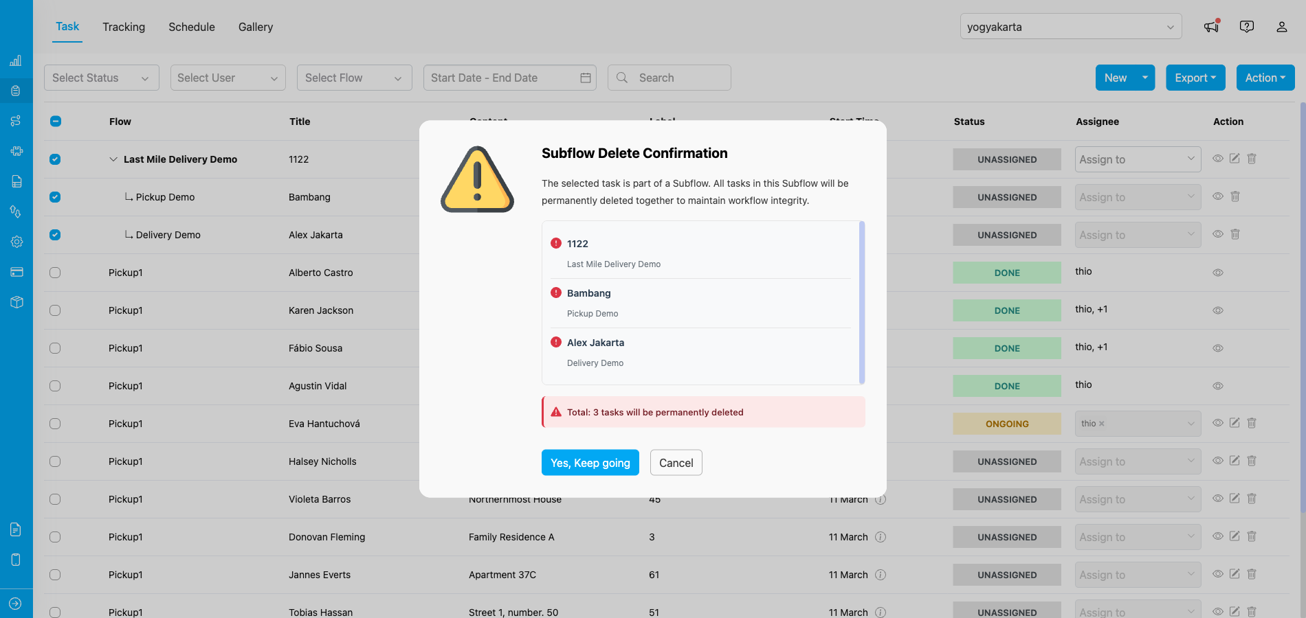The width and height of the screenshot is (1306, 618).
Task: Open the package box sidebar icon
Action: pos(16,302)
